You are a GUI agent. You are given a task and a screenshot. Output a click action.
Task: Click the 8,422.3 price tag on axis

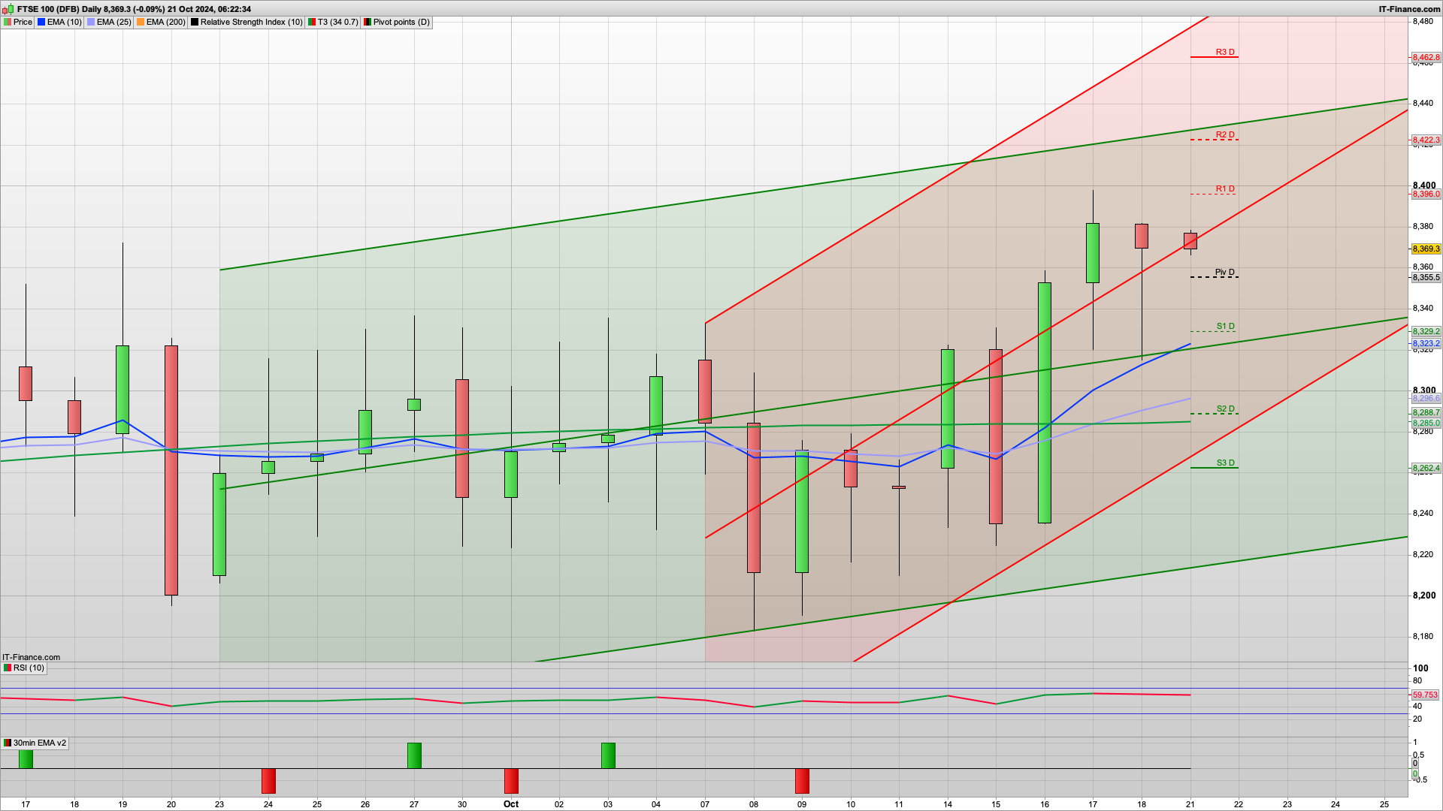1426,140
